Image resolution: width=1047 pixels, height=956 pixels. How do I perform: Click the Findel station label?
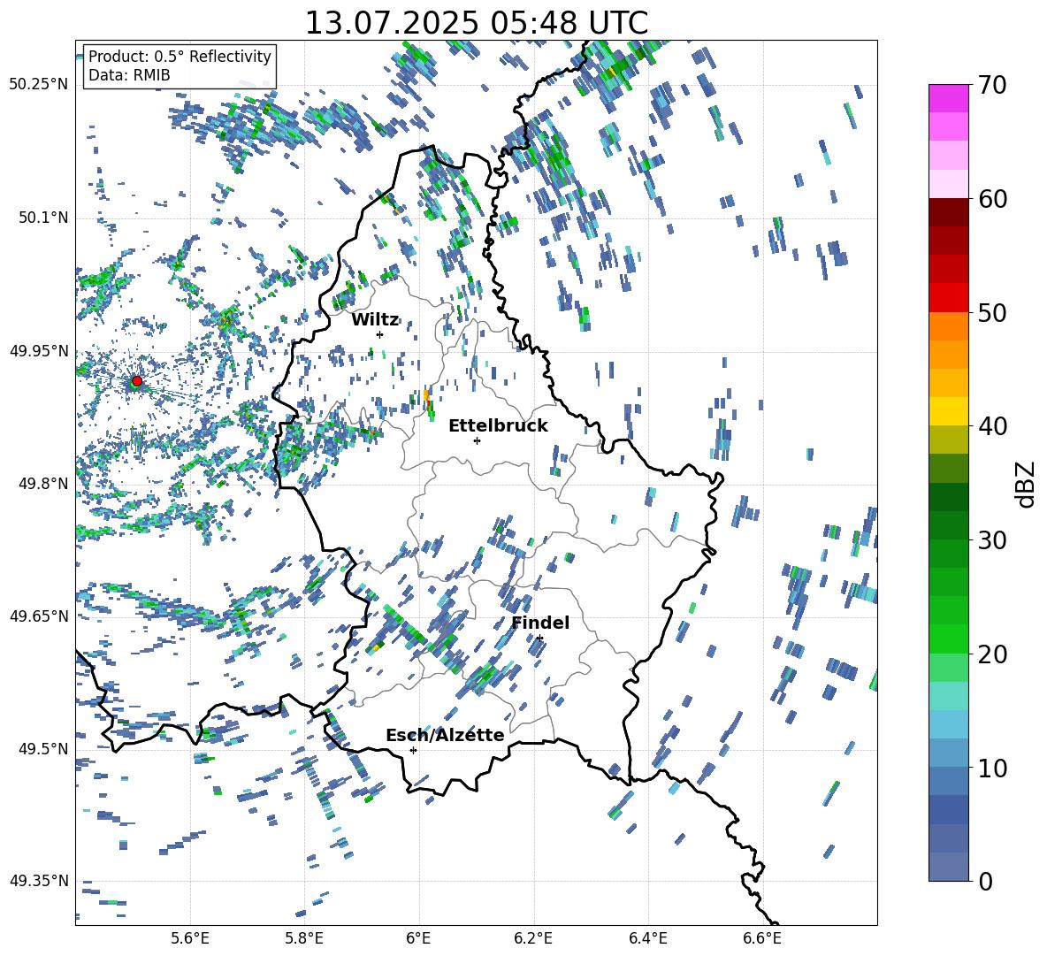540,623
